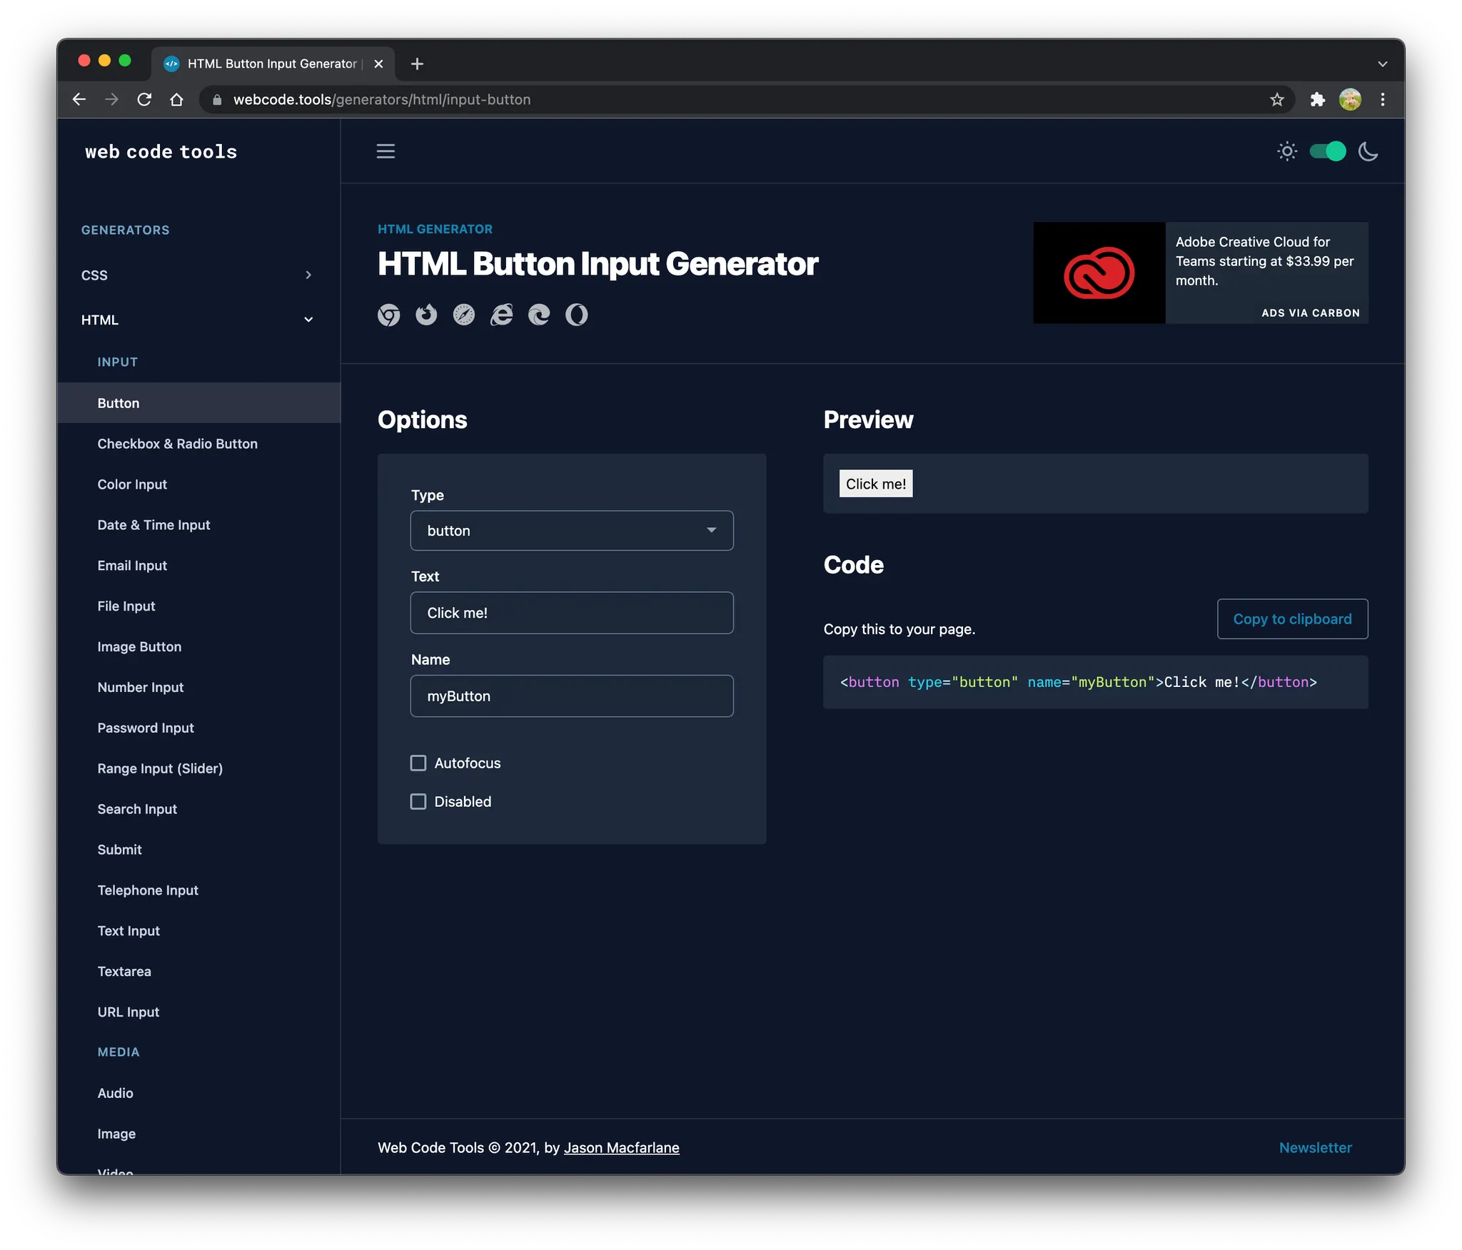Click the sun light-mode icon
This screenshot has width=1462, height=1250.
coord(1286,151)
